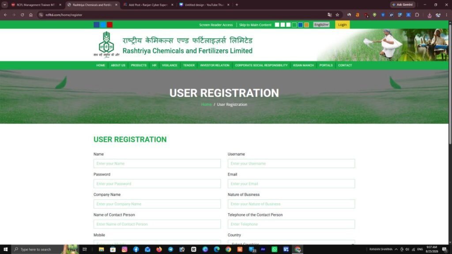Open the KISAN MANCH nav menu
Viewport: 452px width, 254px height.
(x=303, y=65)
